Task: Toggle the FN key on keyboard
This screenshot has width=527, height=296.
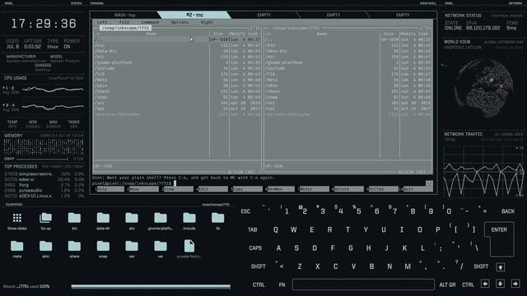Action: pos(282,285)
